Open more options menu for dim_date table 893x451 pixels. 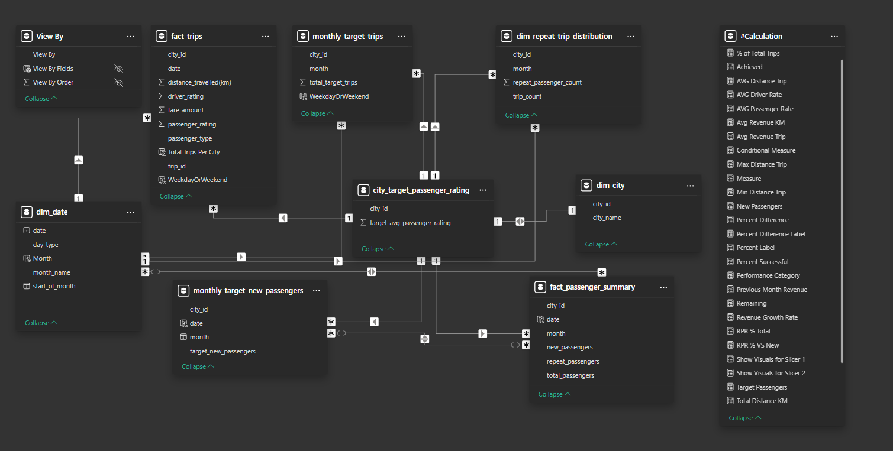click(x=130, y=212)
